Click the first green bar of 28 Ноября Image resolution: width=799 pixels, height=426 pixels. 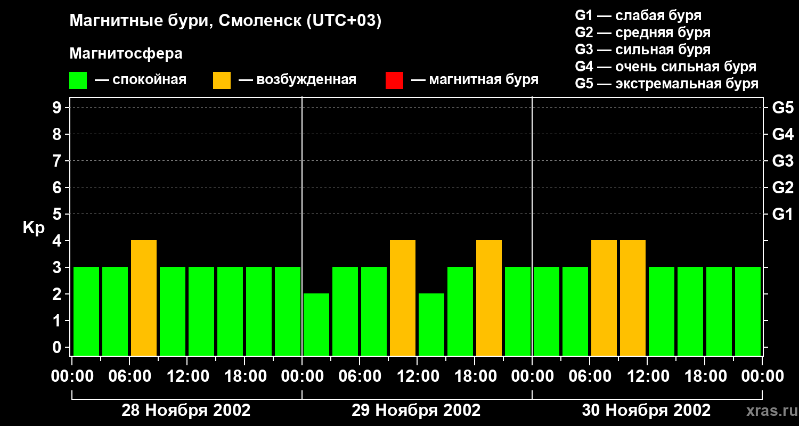tap(86, 311)
